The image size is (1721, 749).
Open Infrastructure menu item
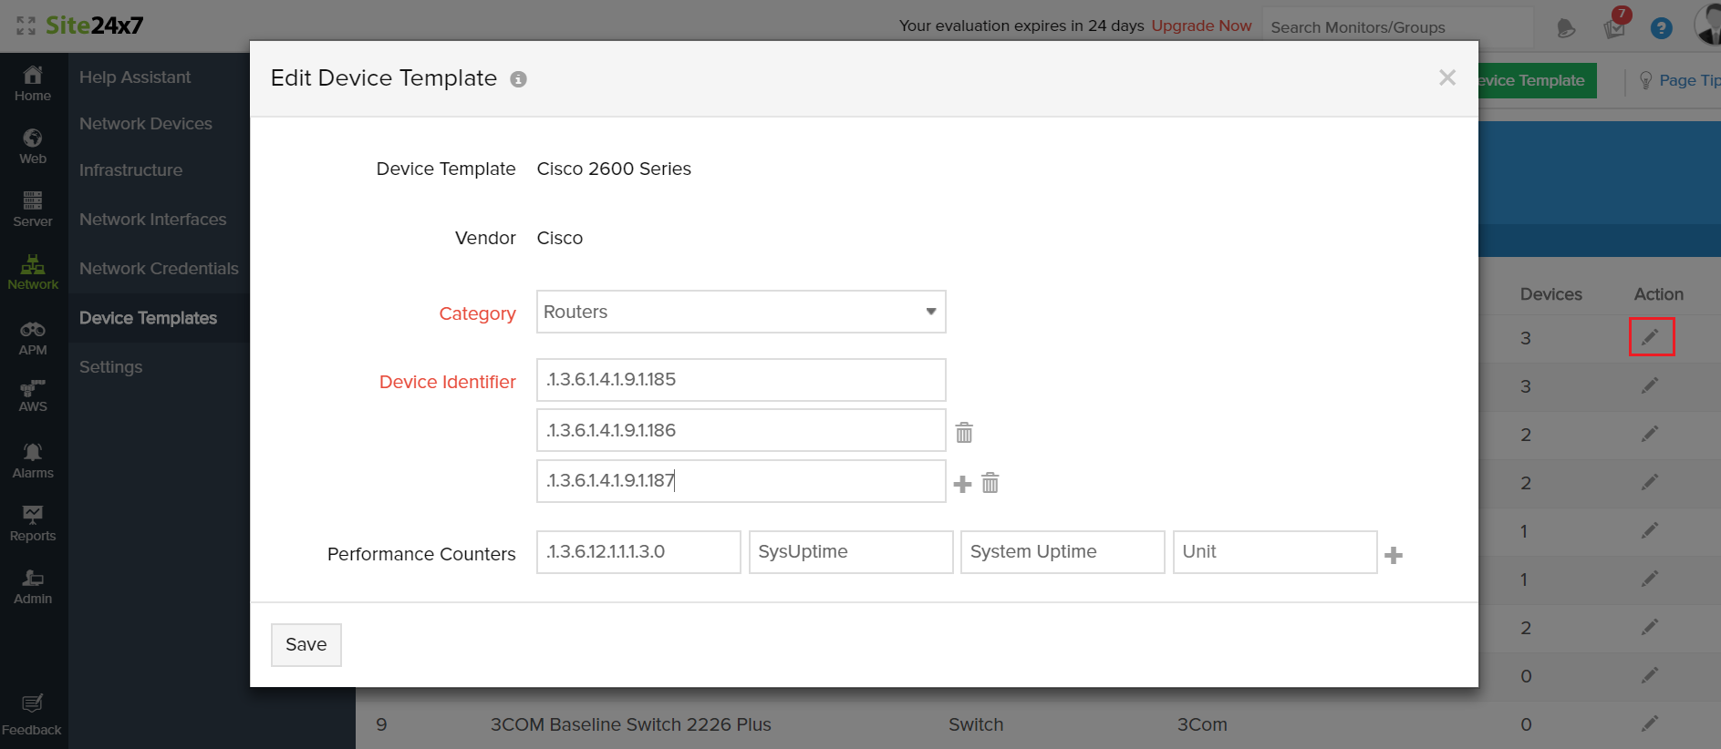pos(130,170)
